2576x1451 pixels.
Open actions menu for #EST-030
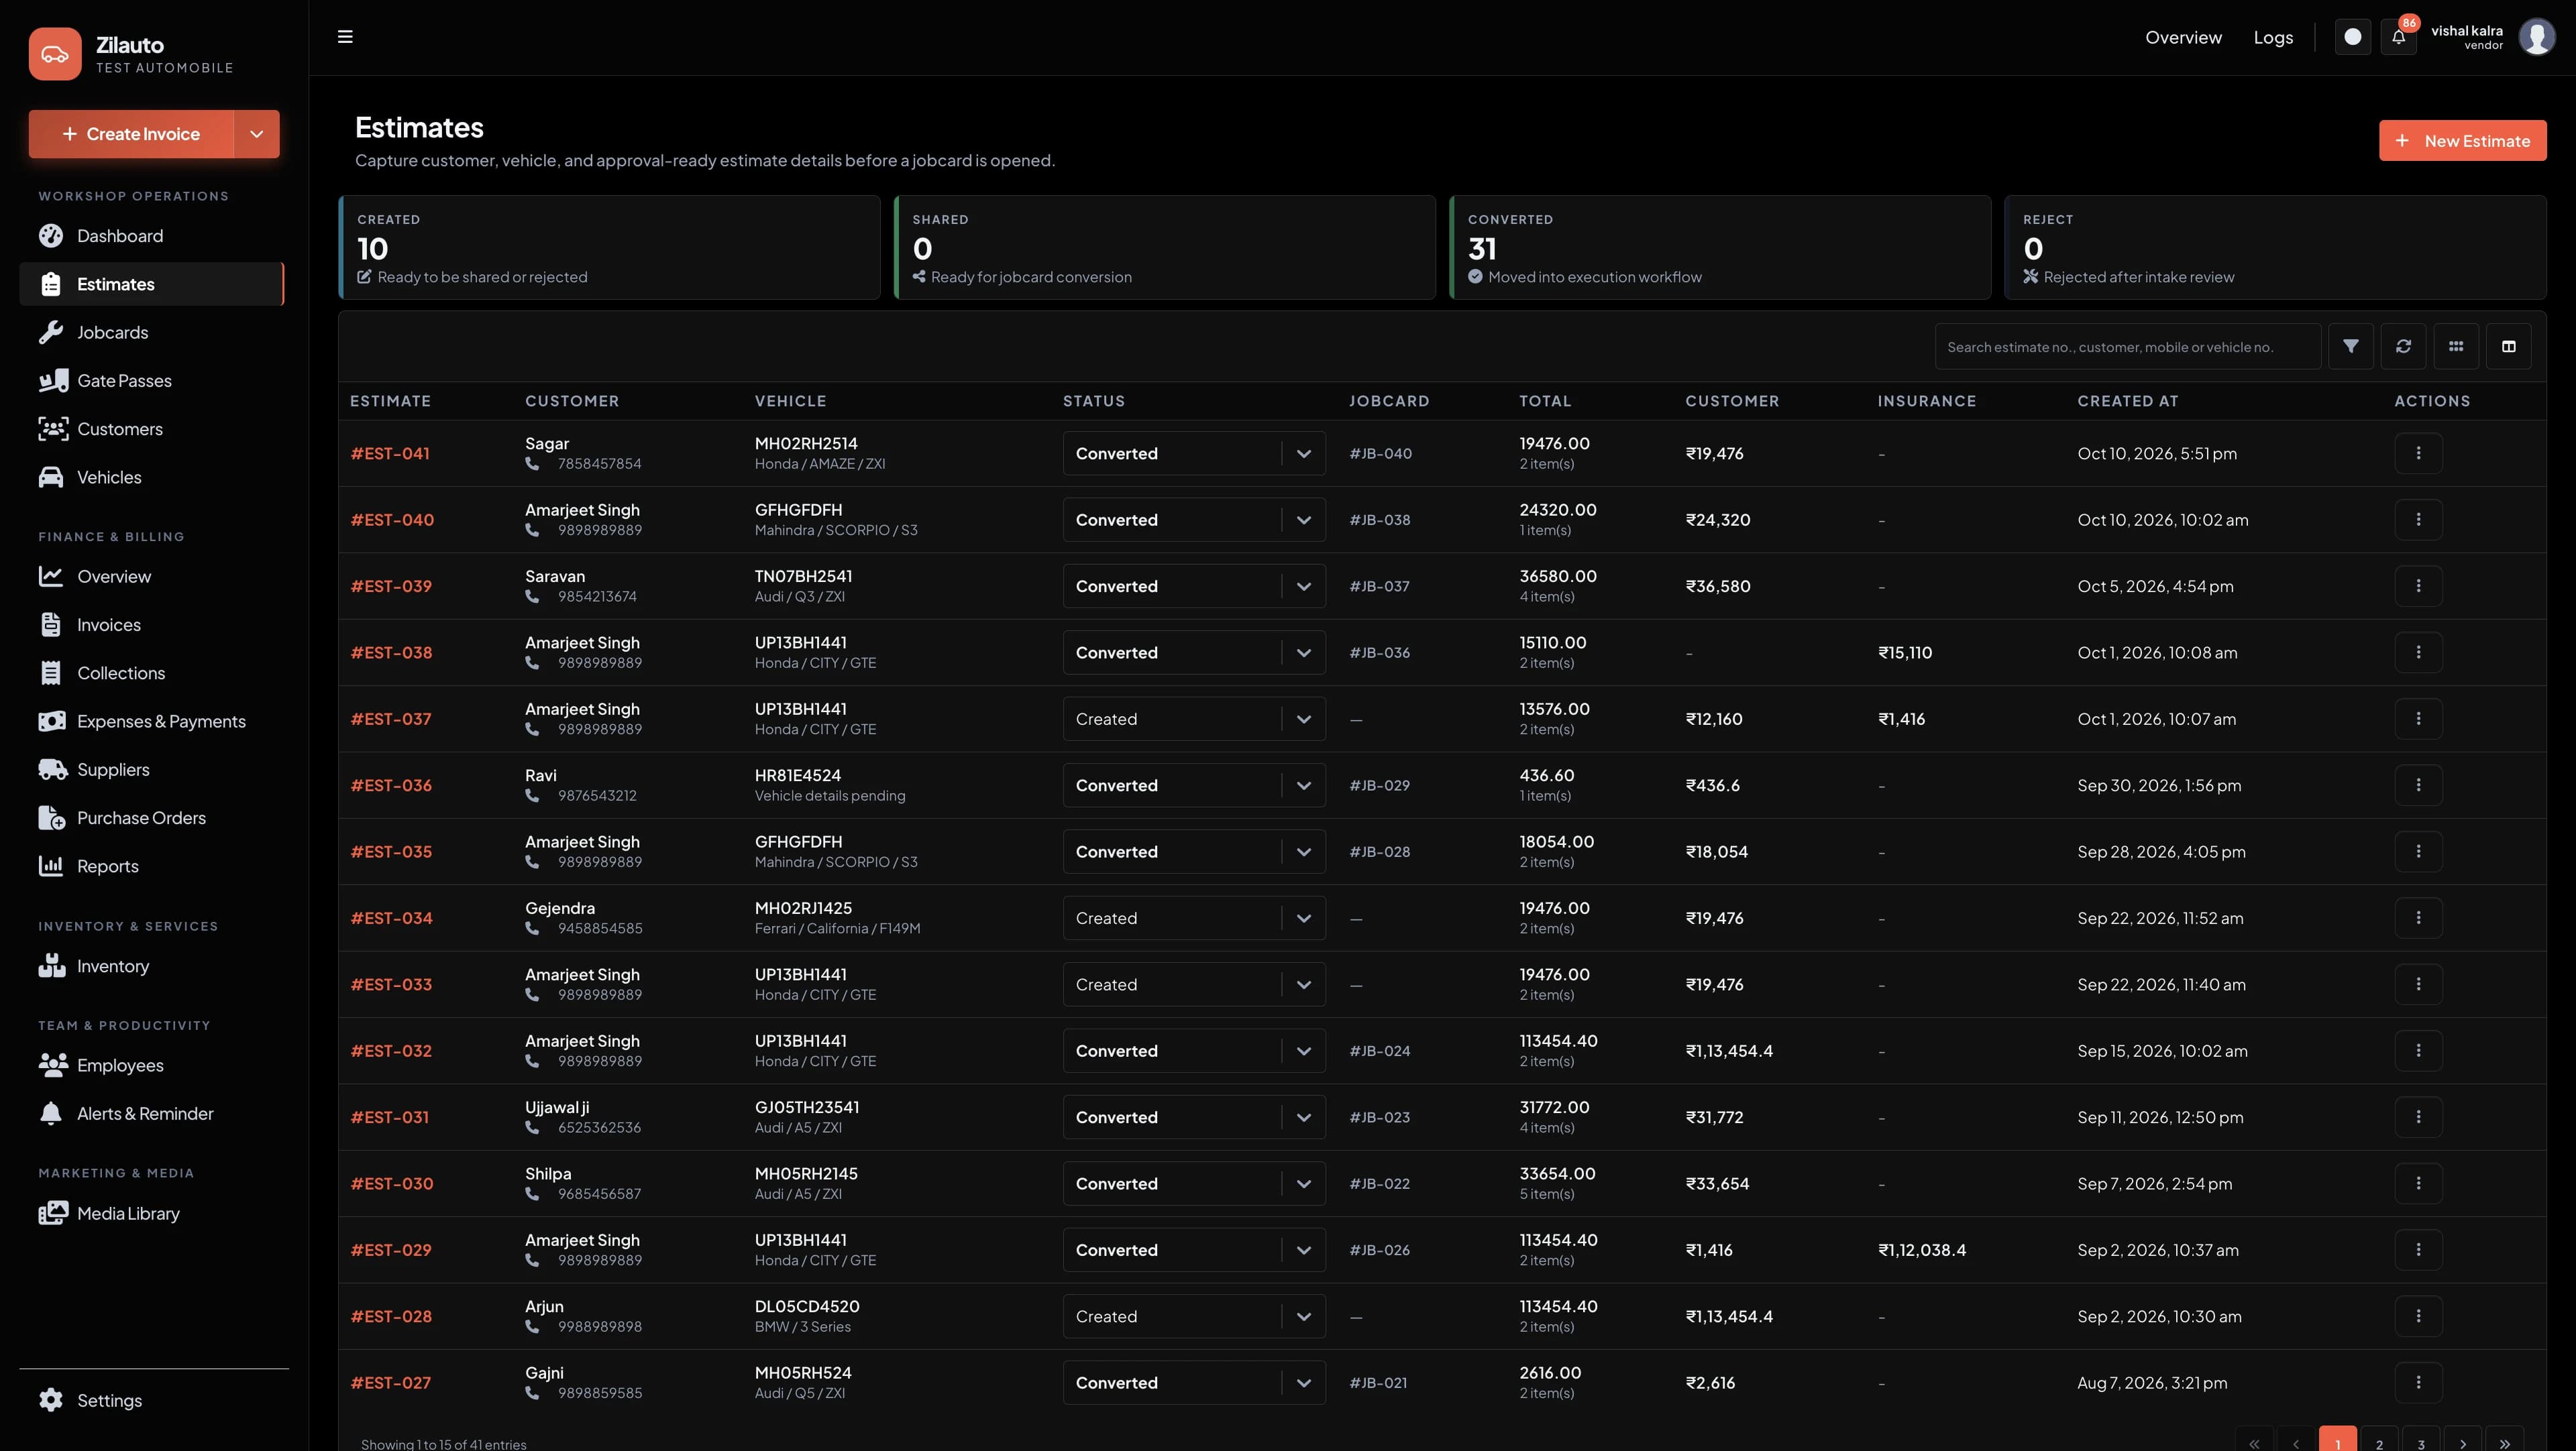tap(2418, 1183)
